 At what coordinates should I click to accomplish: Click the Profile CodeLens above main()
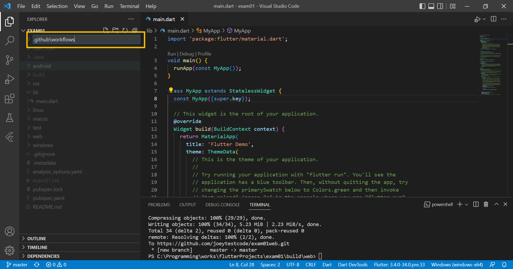tap(204, 54)
